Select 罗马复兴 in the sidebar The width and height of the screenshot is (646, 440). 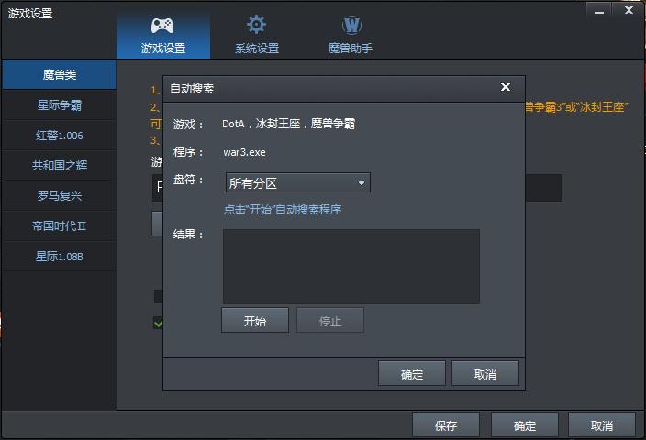tap(60, 196)
